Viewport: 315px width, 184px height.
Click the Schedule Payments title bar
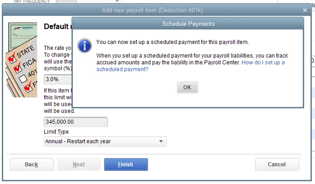pyautogui.click(x=188, y=24)
